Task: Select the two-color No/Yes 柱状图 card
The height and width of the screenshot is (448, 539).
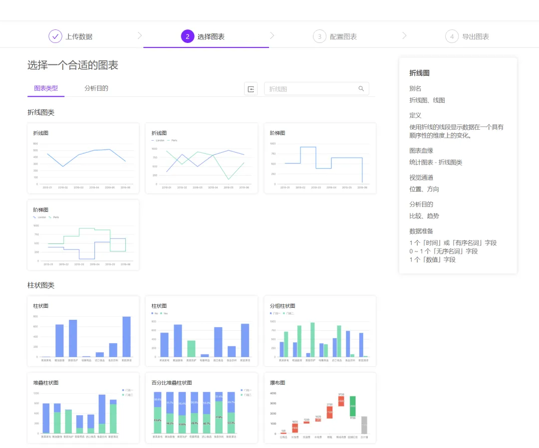Action: (x=202, y=331)
